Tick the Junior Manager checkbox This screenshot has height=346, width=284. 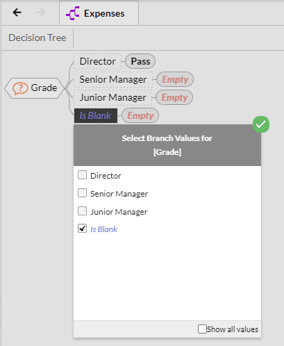point(82,211)
